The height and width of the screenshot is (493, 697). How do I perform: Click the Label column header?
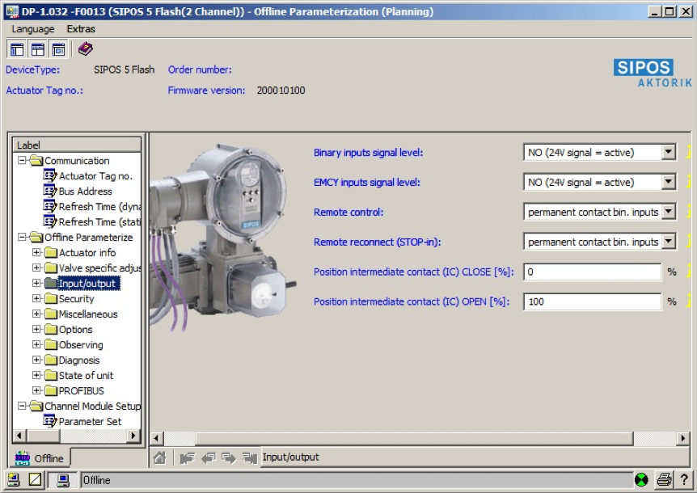pos(77,145)
